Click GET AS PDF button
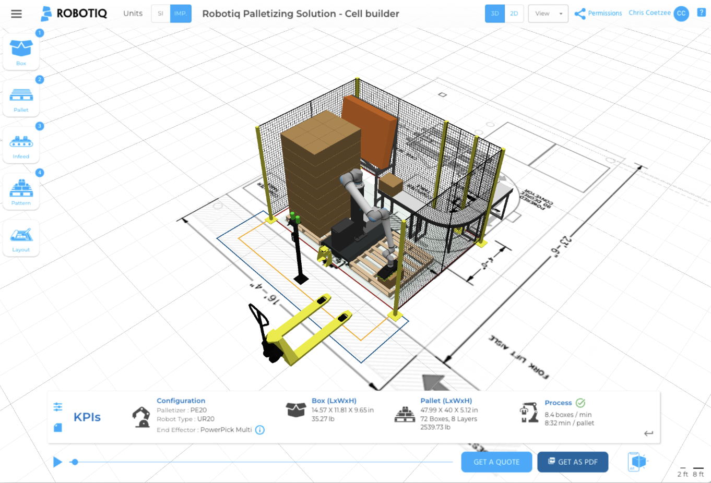 [573, 462]
